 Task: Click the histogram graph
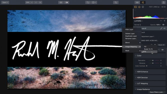point(150,14)
